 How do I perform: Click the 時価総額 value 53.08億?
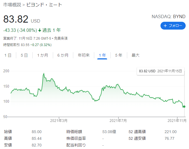click(x=109, y=132)
